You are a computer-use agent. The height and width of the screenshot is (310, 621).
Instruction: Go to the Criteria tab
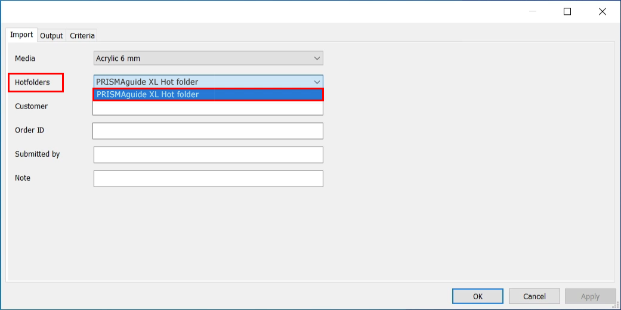pos(82,36)
